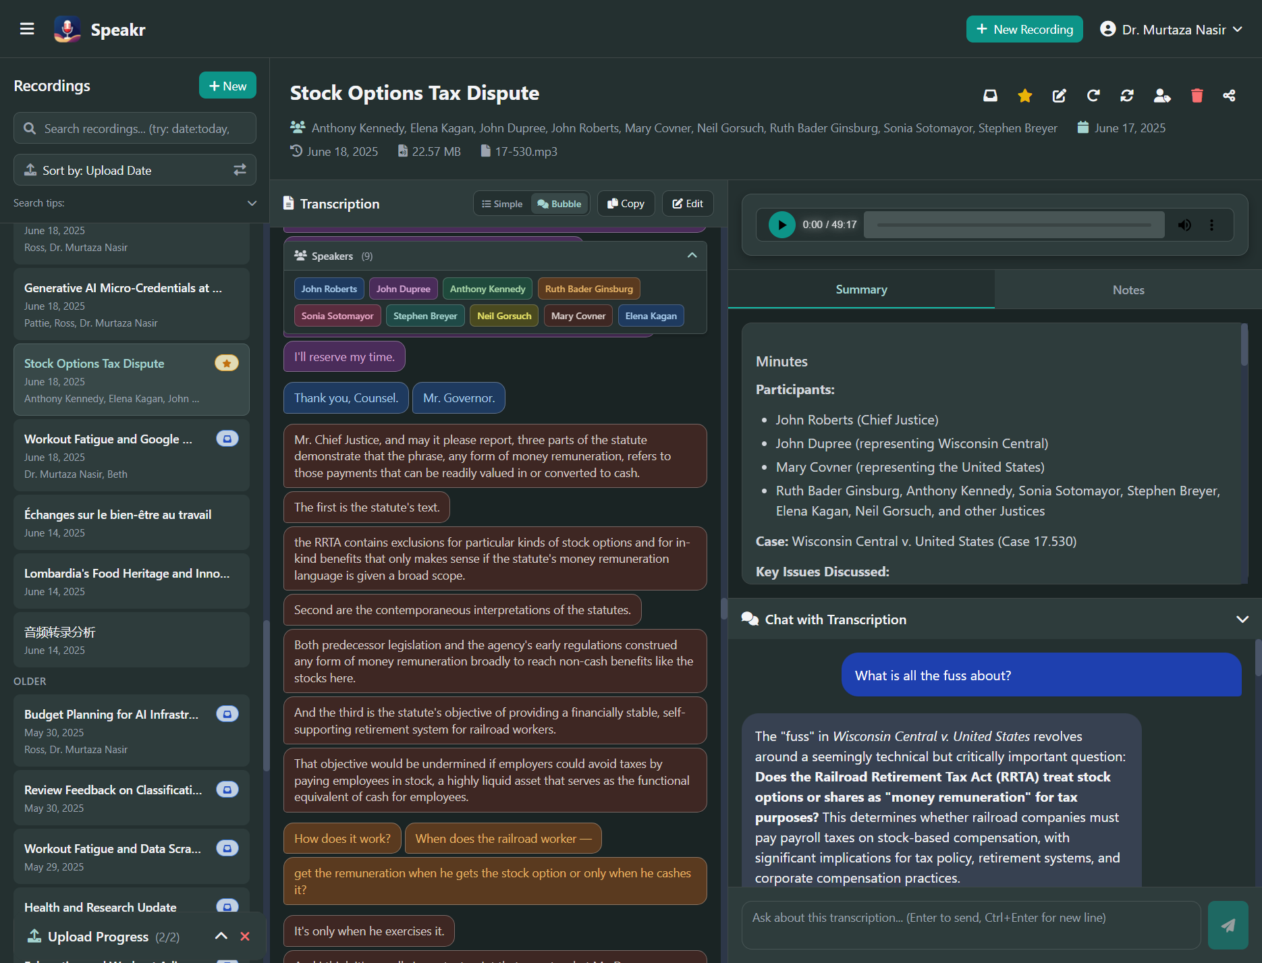
Task: Switch transcription to Bubble view
Action: click(x=559, y=204)
